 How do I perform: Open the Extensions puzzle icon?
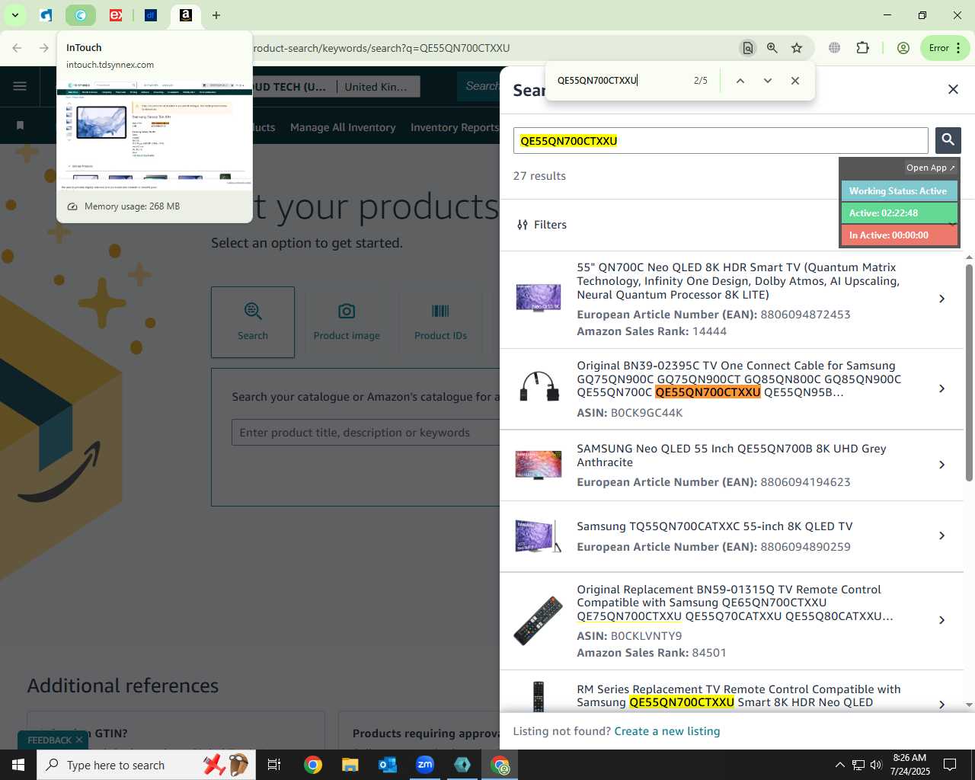[862, 48]
